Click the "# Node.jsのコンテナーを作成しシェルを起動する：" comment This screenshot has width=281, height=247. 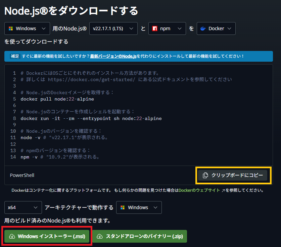point(78,112)
